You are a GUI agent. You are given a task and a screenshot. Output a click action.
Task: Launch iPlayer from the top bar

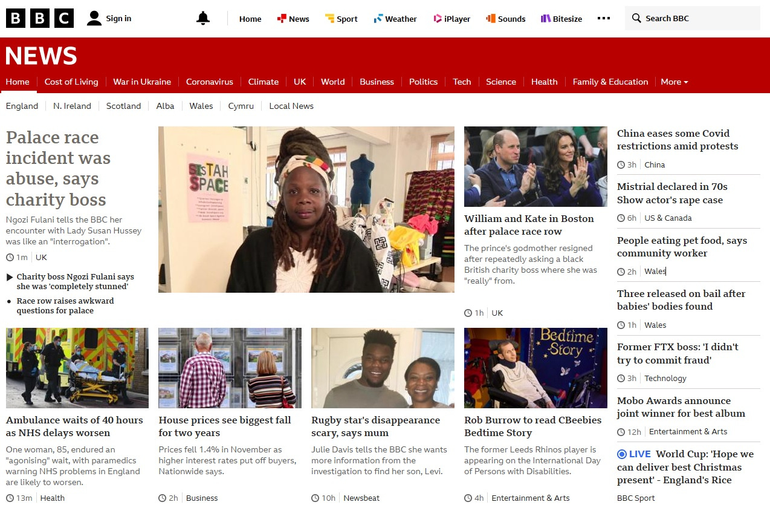(x=452, y=19)
